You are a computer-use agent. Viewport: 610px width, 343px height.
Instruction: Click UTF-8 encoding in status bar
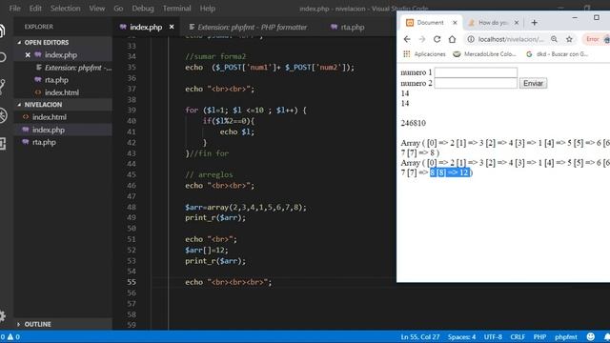493,336
